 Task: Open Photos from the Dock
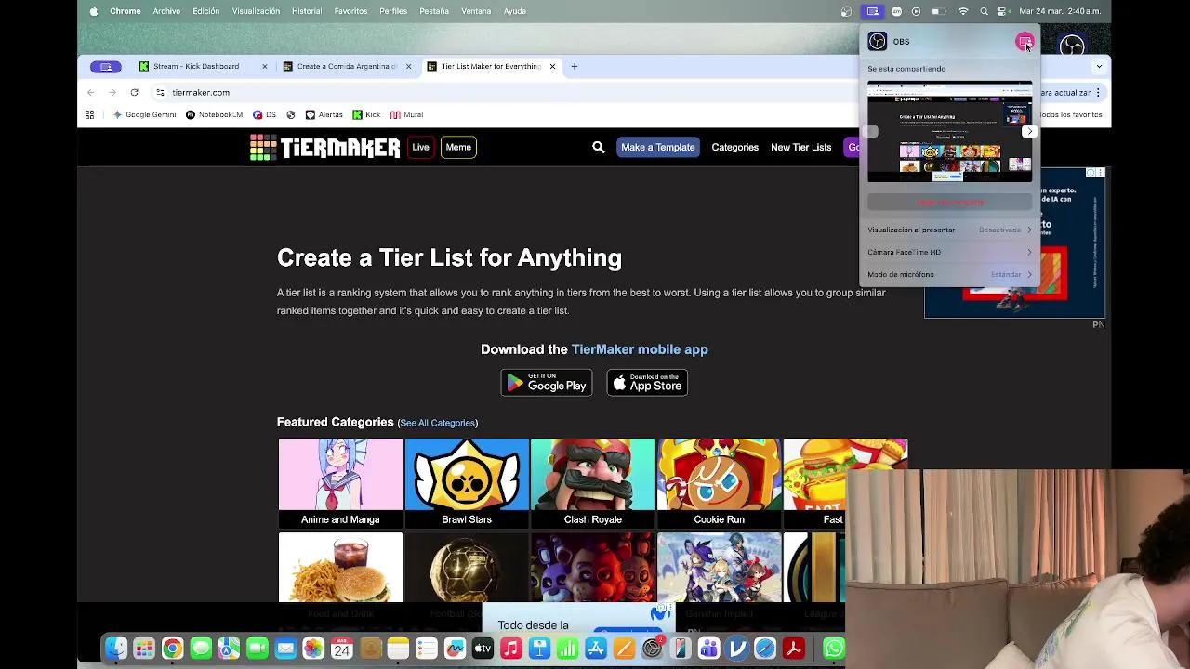pos(313,649)
